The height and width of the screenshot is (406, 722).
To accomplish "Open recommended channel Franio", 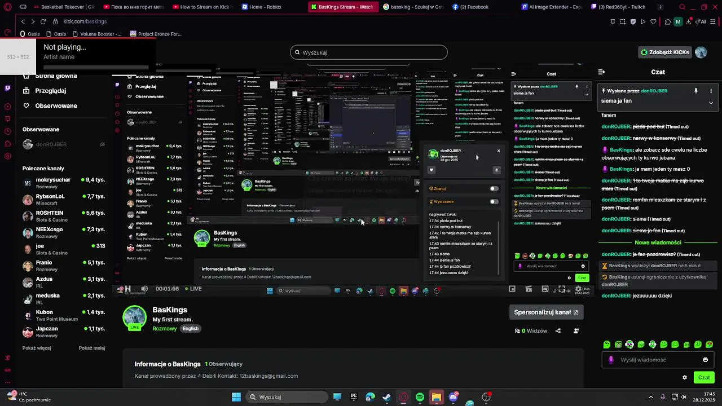I will (63, 266).
